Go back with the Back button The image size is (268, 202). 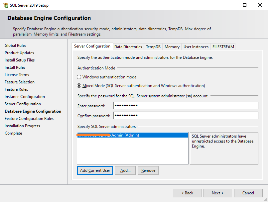coord(187,193)
